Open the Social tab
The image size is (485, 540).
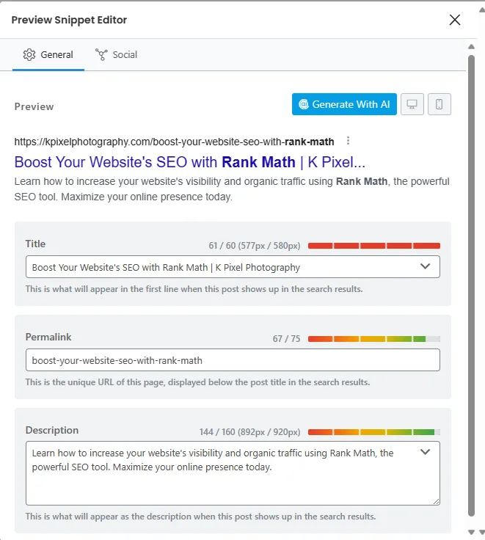coord(116,55)
